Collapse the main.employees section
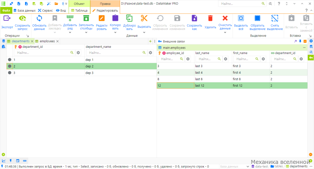Screen dimensions: 314x169 [305, 47]
